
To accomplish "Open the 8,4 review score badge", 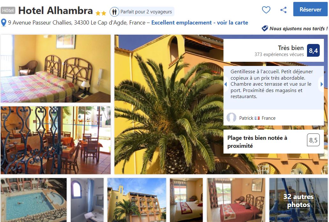I will (313, 51).
